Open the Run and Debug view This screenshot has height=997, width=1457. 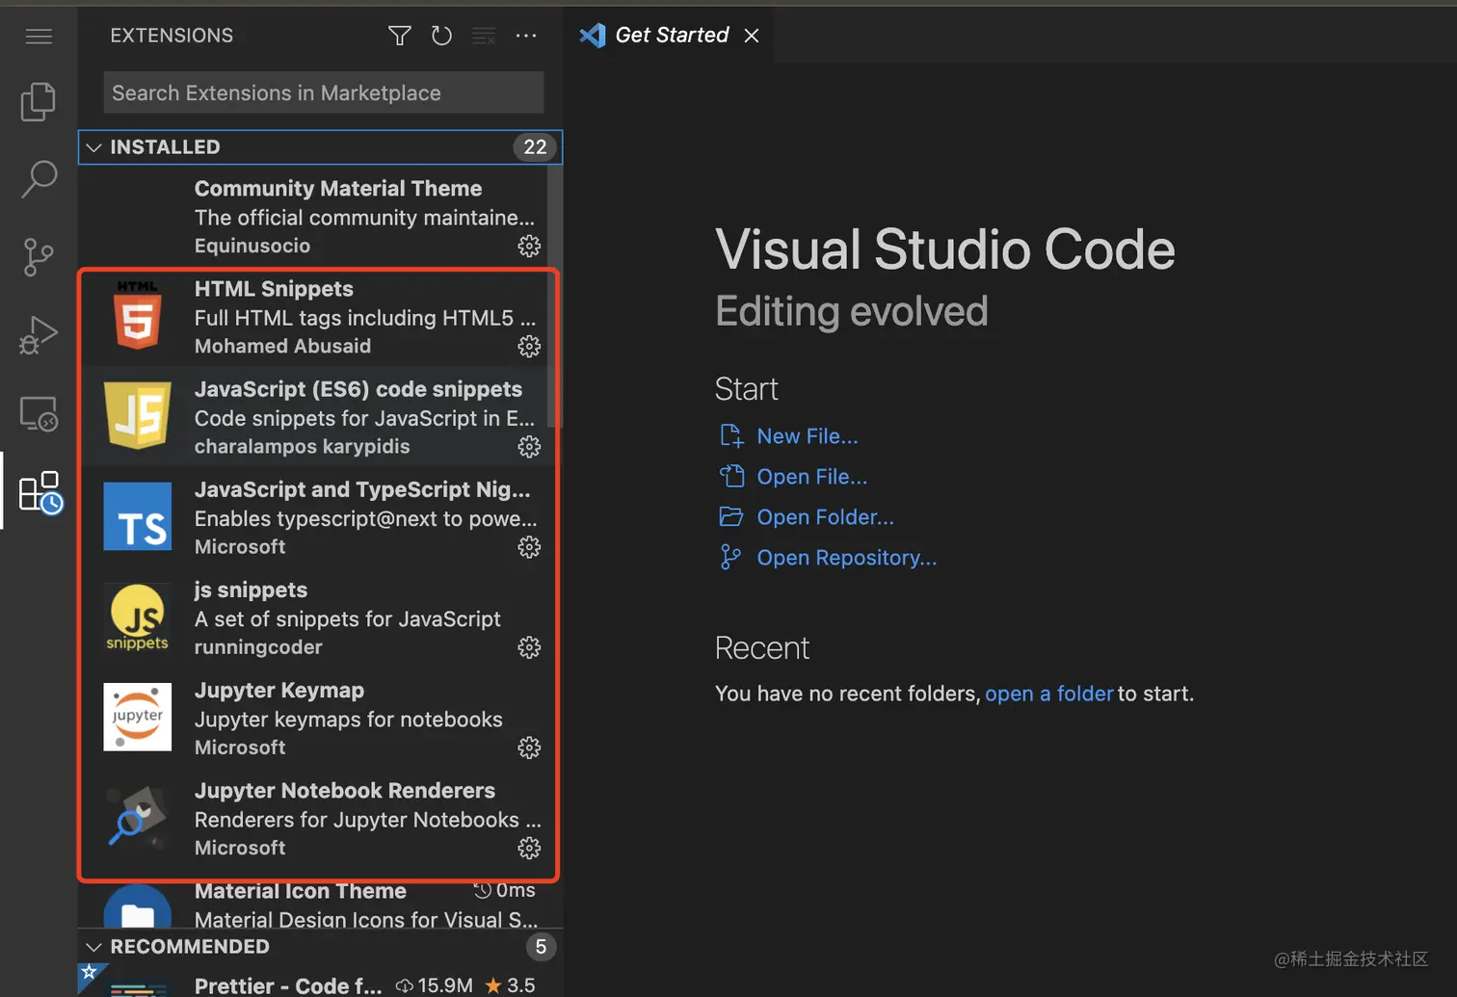(39, 335)
